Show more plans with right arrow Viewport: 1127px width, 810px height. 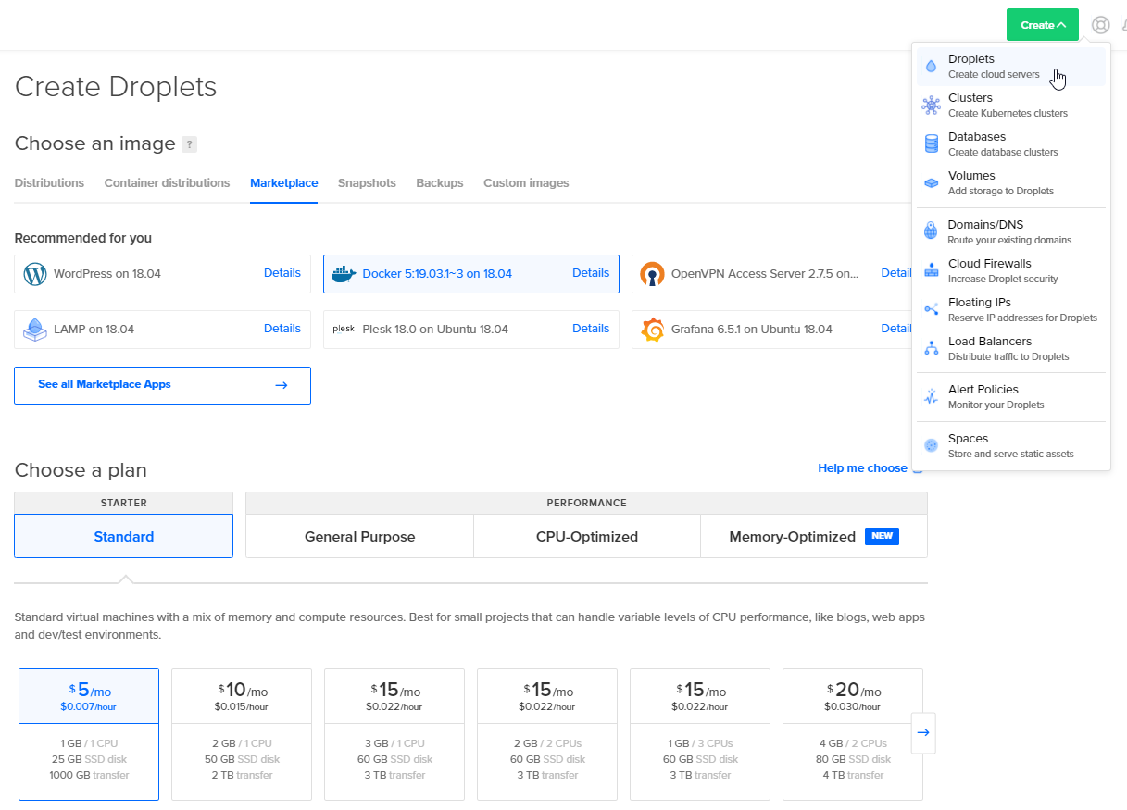point(923,733)
